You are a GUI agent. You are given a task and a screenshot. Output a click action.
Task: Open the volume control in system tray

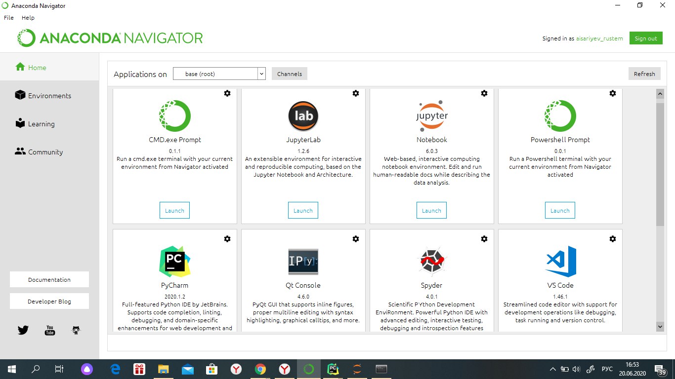[x=576, y=369]
